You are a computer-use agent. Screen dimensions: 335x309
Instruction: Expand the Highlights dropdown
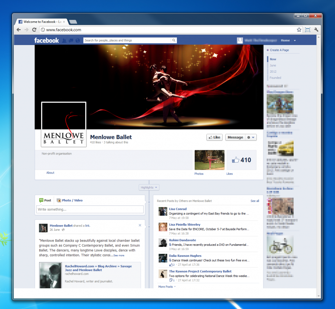point(149,188)
